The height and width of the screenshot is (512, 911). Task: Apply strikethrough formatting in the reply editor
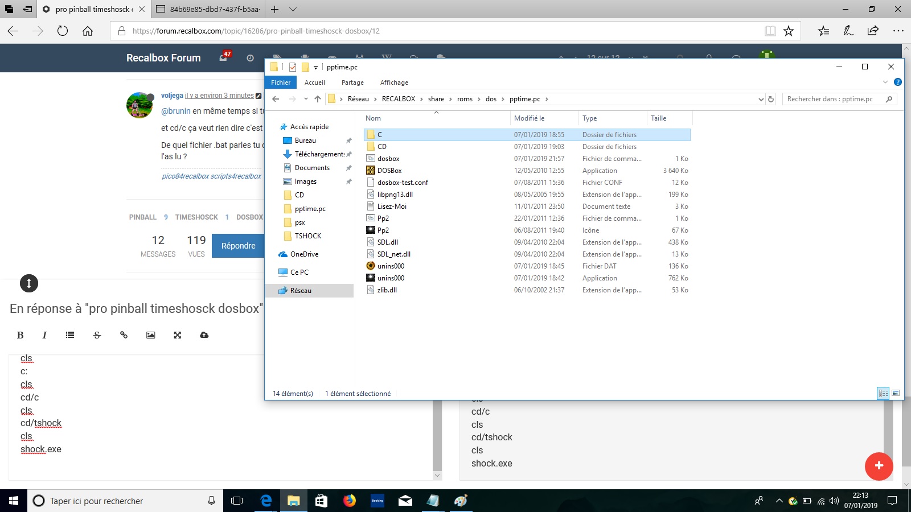97,335
